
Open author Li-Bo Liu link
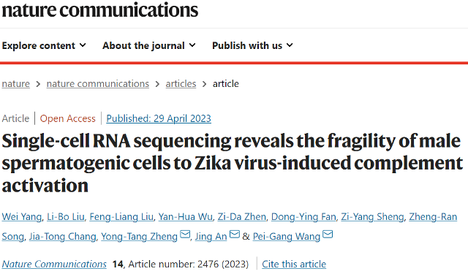(66, 217)
